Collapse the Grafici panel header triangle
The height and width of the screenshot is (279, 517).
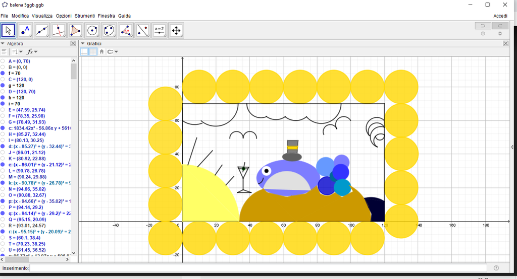[83, 44]
